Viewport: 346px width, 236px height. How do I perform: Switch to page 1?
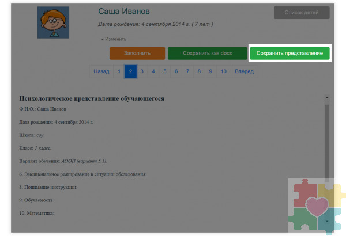[119, 72]
